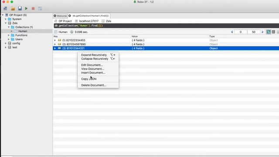Select Insert Document... menu entry

[98, 73]
